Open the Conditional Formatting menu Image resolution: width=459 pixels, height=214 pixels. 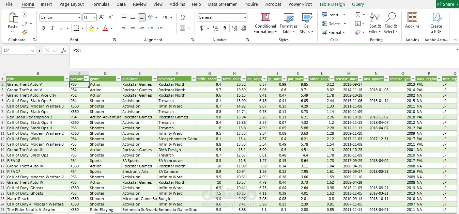coord(265,23)
